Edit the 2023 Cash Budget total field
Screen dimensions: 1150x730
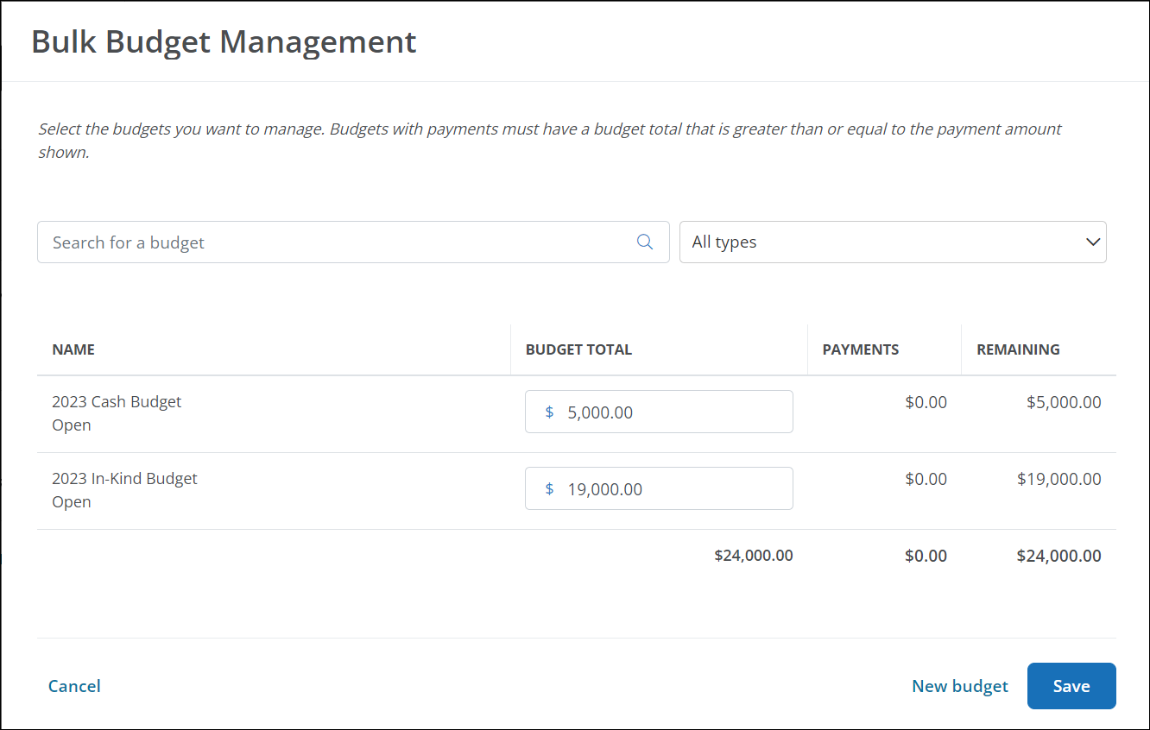[659, 412]
